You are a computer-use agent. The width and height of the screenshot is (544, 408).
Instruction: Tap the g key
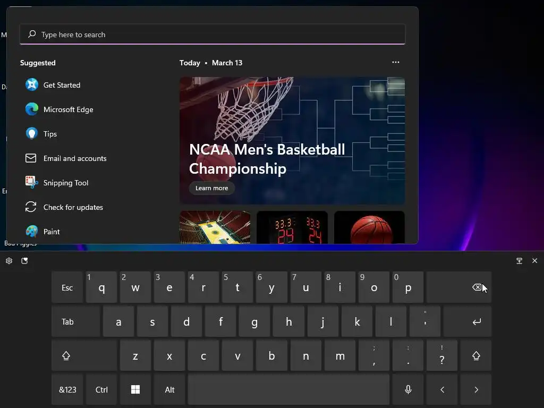254,321
